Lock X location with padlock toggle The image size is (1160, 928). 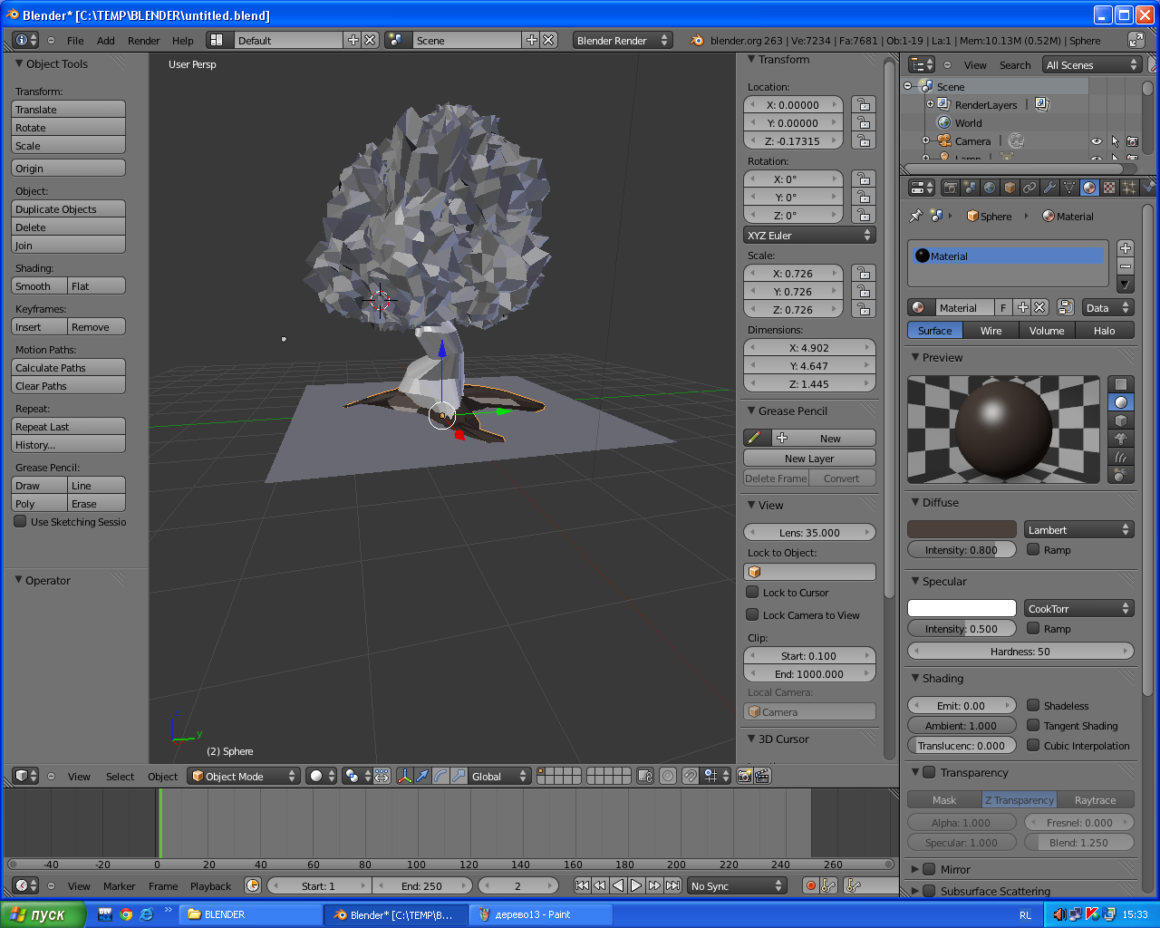[x=864, y=105]
